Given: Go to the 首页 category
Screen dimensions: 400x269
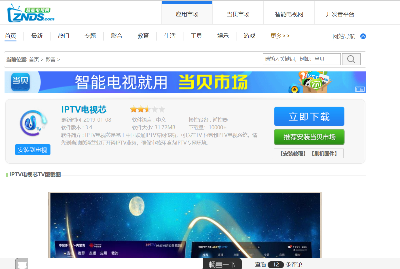Looking at the screenshot, I should 10,36.
